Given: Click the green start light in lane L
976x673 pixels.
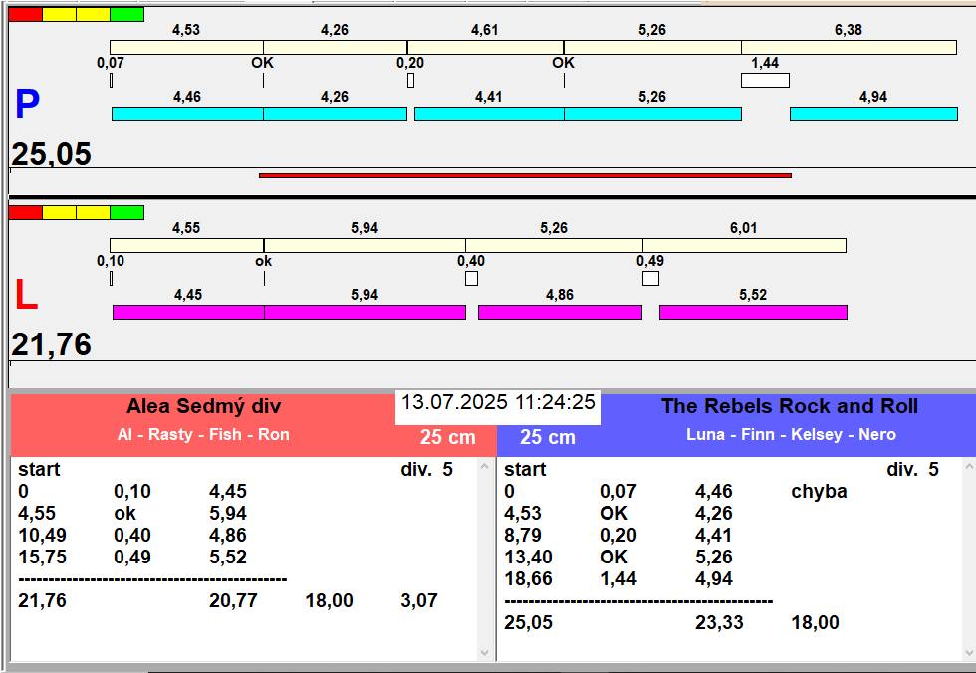Looking at the screenshot, I should tap(127, 213).
